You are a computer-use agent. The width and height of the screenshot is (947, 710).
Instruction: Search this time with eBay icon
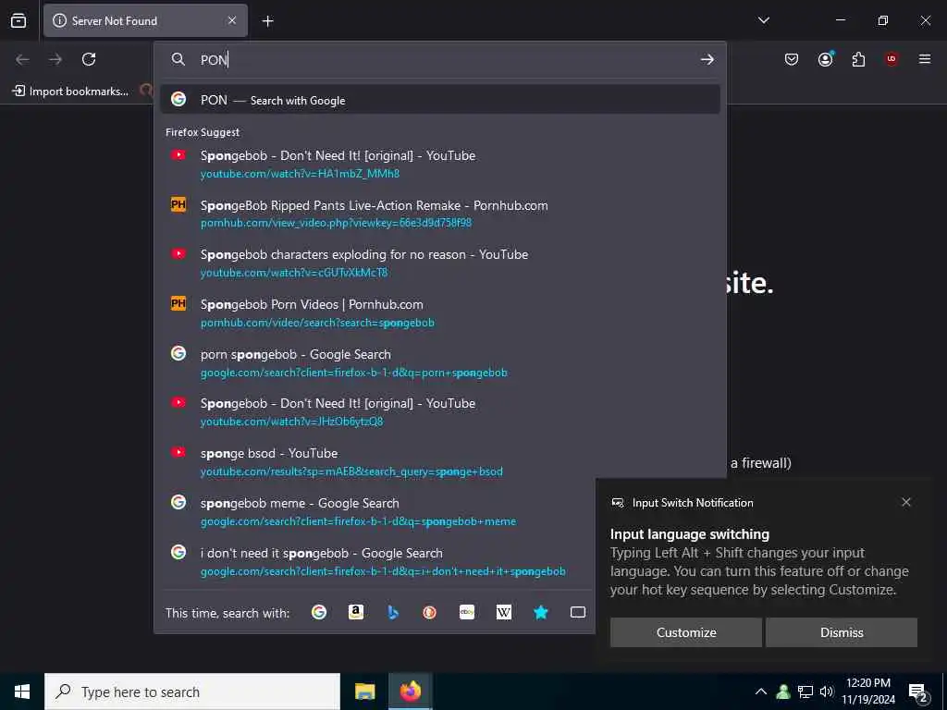point(467,612)
